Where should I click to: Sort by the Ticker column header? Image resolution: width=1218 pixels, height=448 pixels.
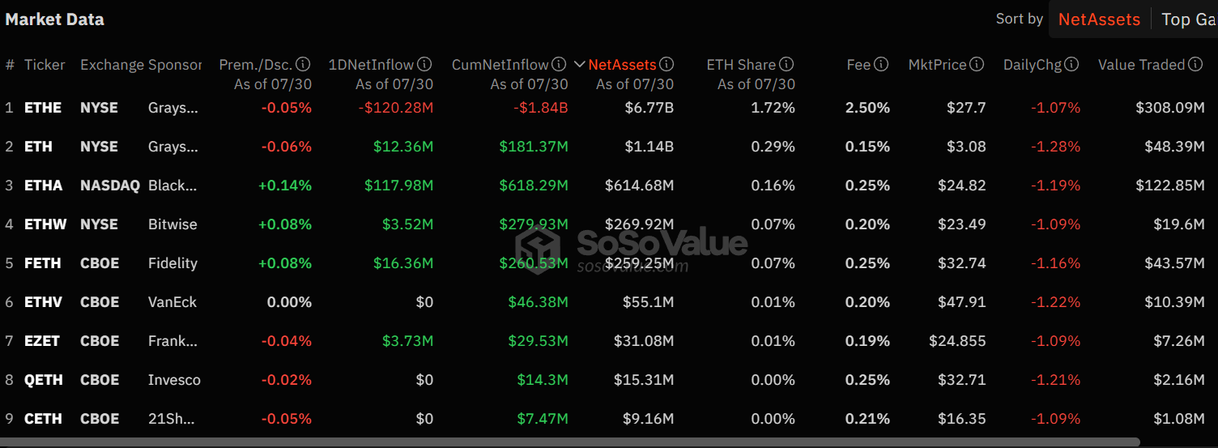tap(45, 64)
